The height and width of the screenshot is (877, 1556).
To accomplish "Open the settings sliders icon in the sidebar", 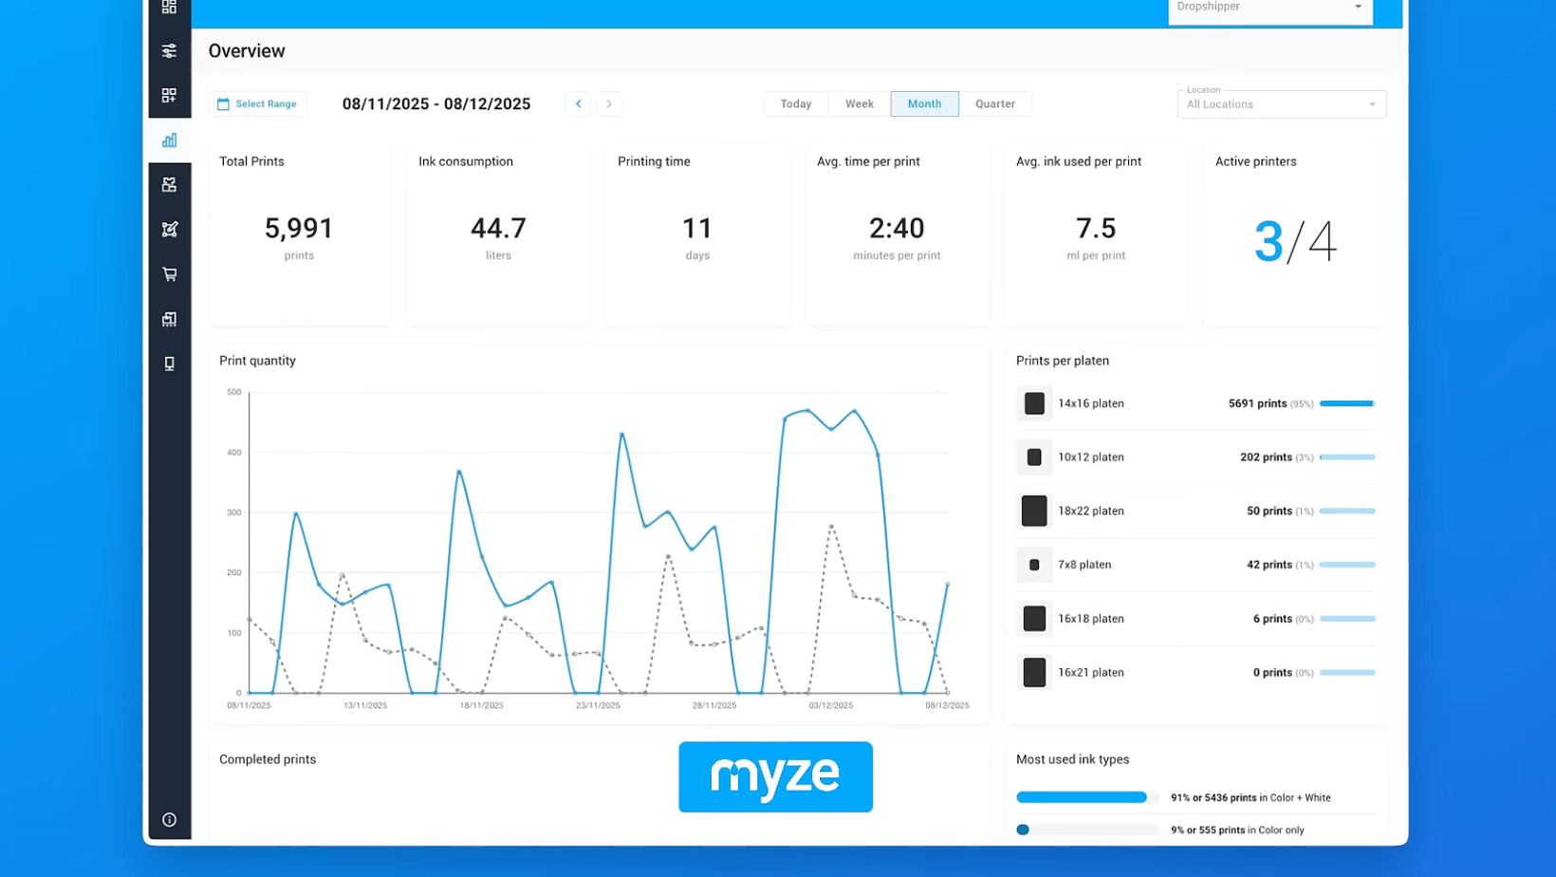I will [169, 51].
